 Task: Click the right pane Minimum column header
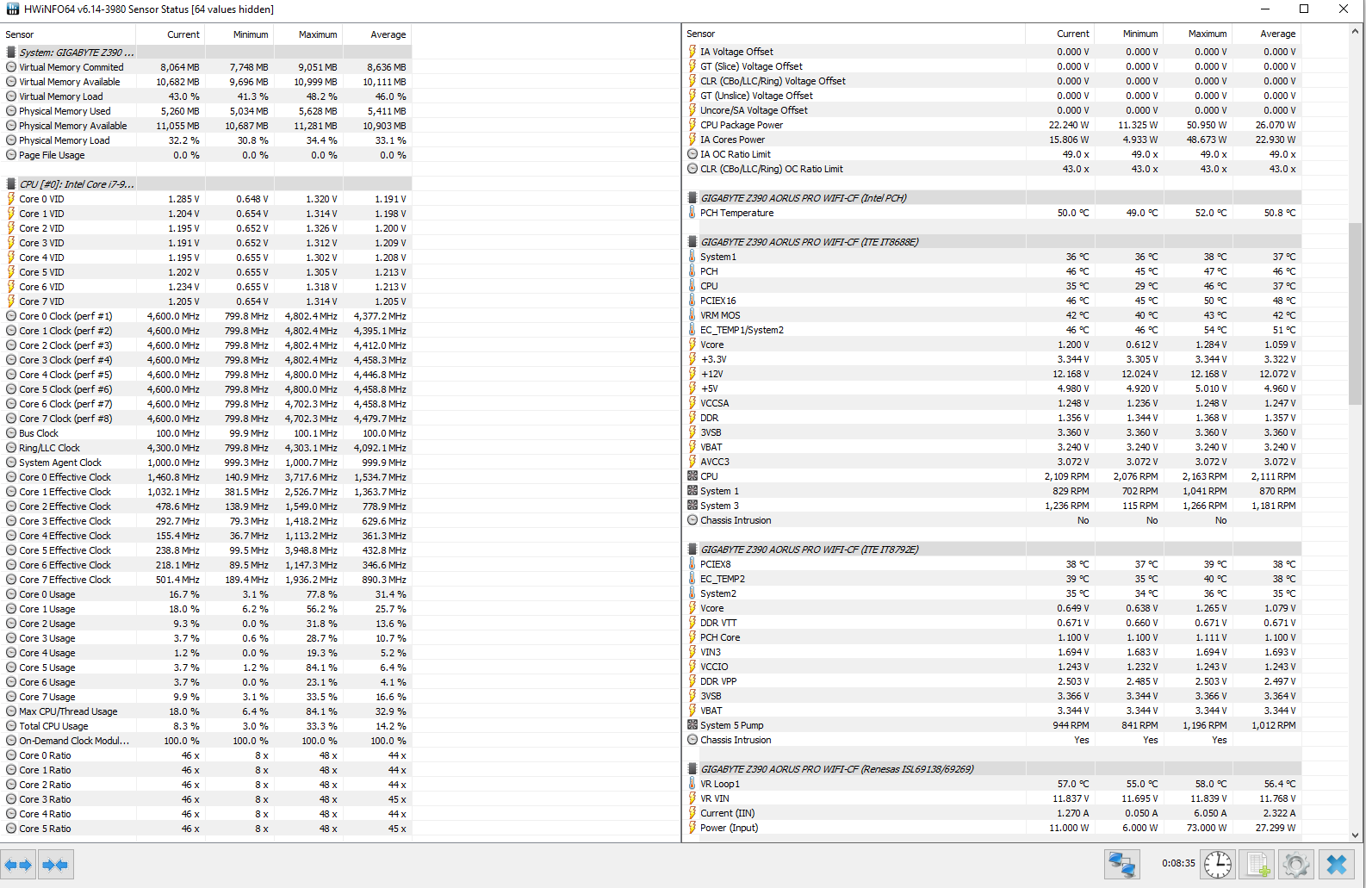[1128, 34]
